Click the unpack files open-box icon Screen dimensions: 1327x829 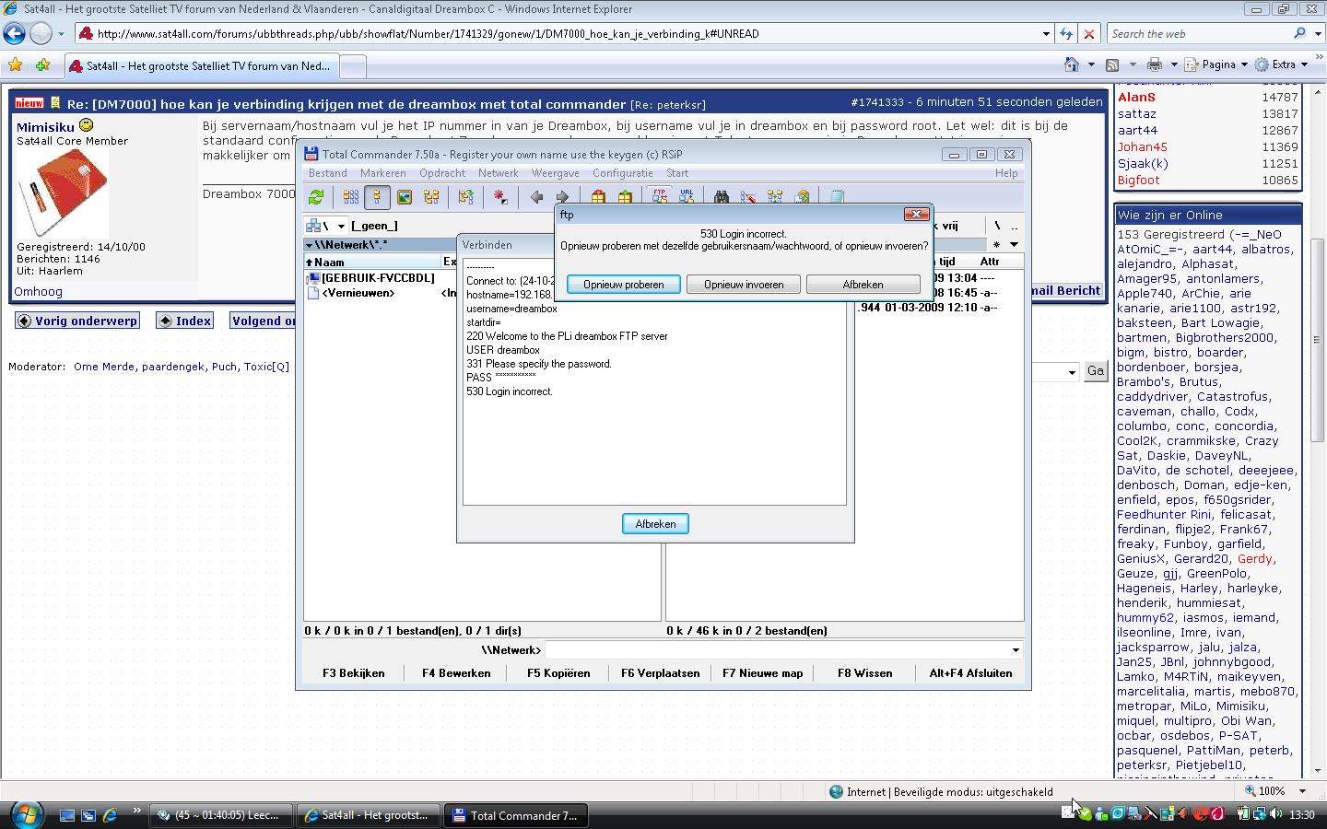tap(626, 196)
